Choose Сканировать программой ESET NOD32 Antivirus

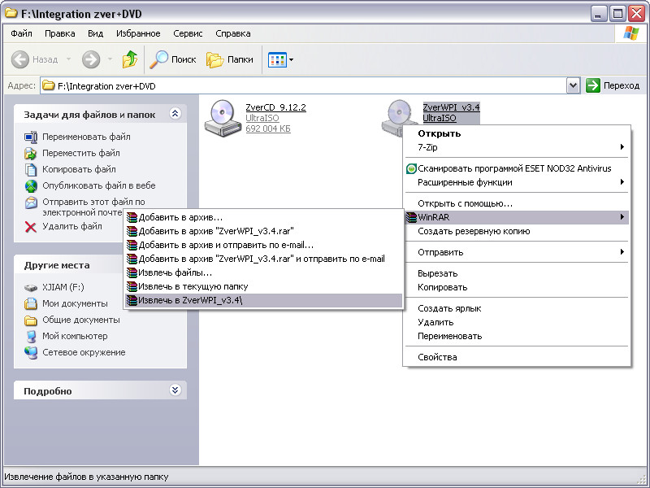(517, 168)
